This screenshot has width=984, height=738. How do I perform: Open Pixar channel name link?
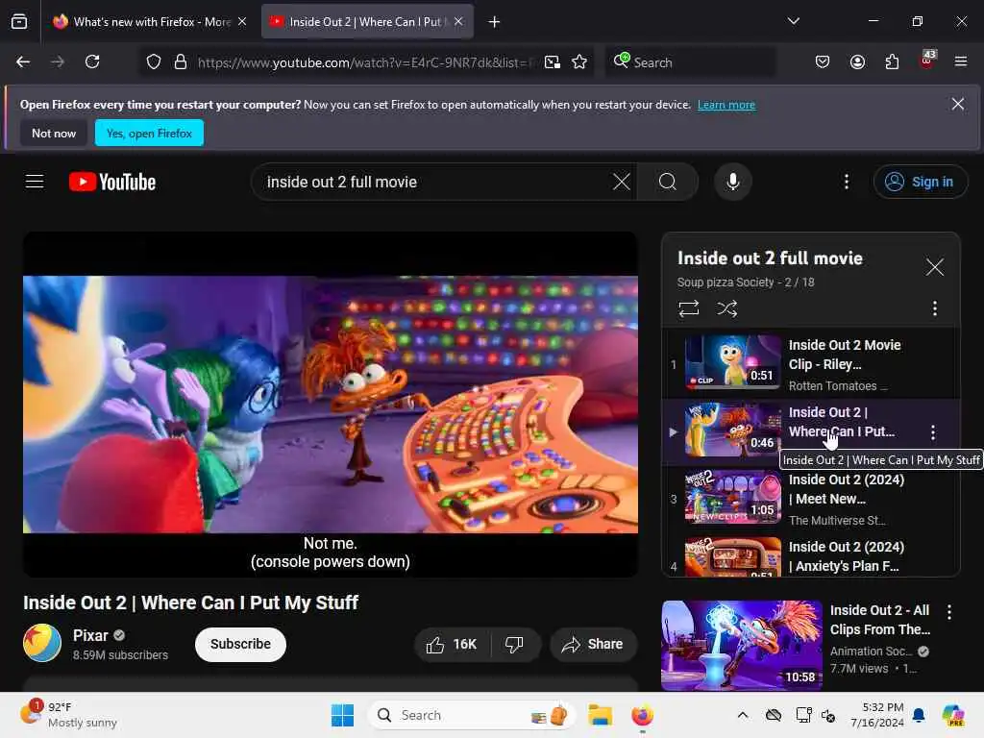pyautogui.click(x=90, y=636)
